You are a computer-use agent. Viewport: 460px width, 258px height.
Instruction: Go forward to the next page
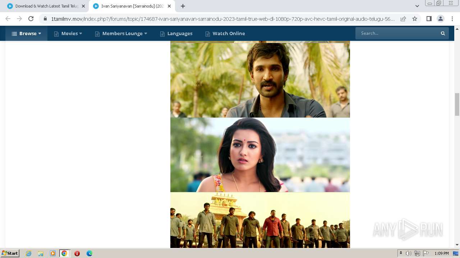tap(19, 19)
